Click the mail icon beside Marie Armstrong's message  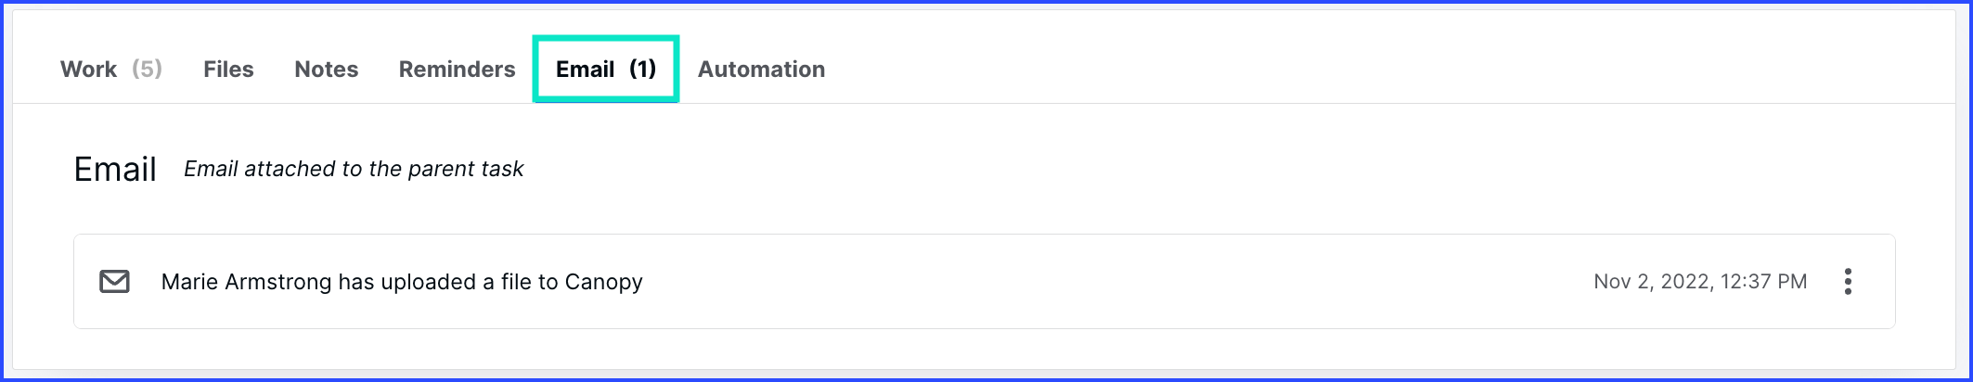click(x=114, y=281)
